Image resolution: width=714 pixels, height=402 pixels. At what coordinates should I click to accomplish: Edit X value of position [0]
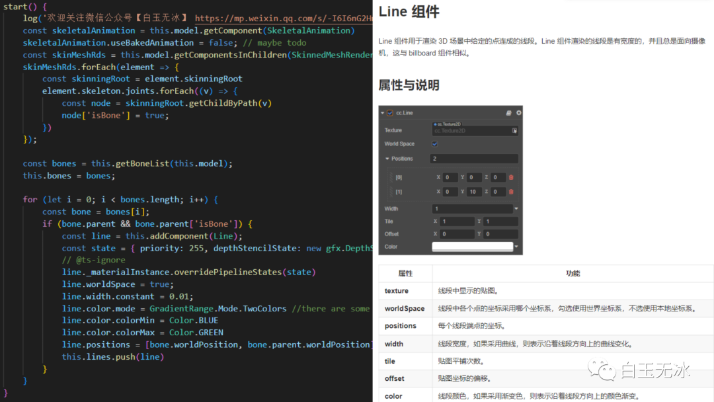point(450,177)
